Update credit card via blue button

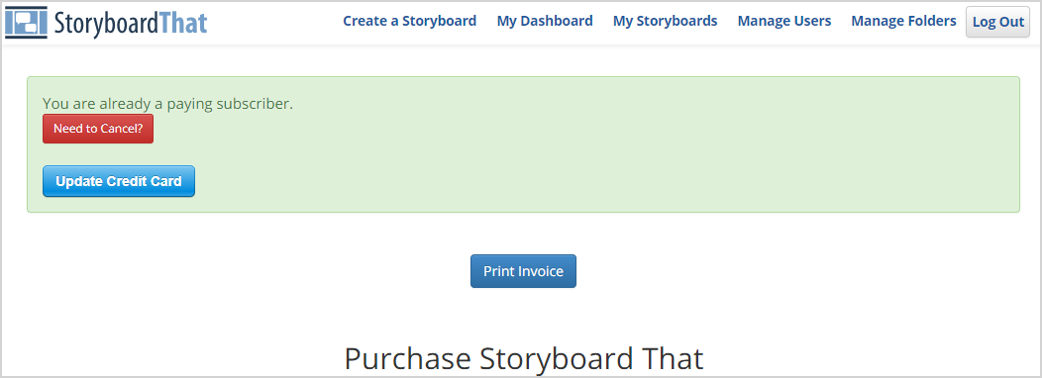[119, 181]
